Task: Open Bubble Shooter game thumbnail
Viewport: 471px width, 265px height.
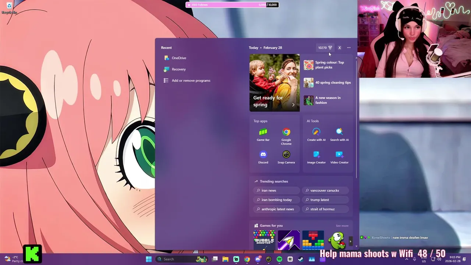Action: click(264, 240)
